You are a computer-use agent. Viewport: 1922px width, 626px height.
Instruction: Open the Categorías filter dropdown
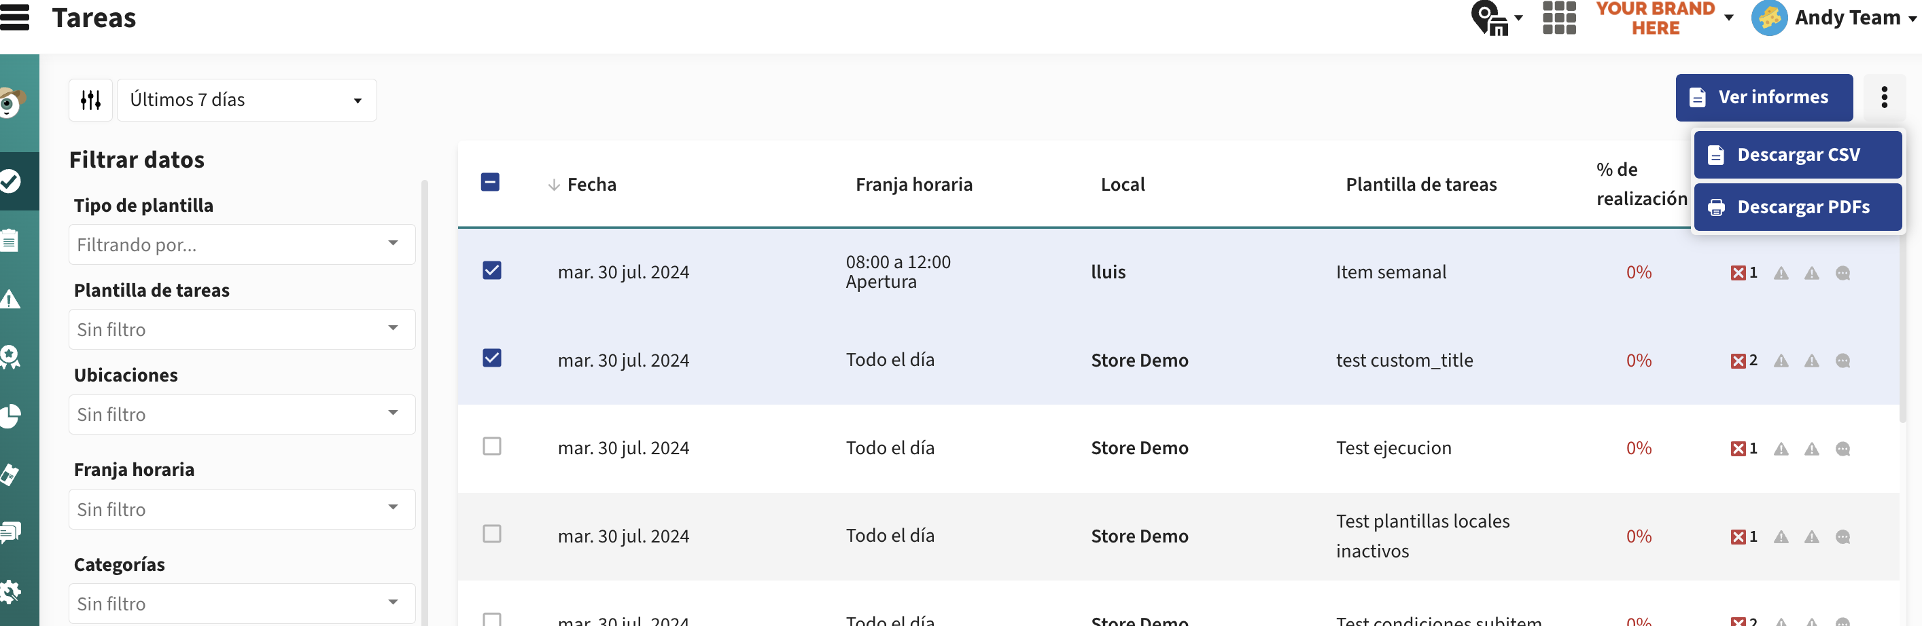[x=242, y=604]
